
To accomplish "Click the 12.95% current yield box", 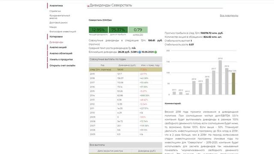I will 98,30.
